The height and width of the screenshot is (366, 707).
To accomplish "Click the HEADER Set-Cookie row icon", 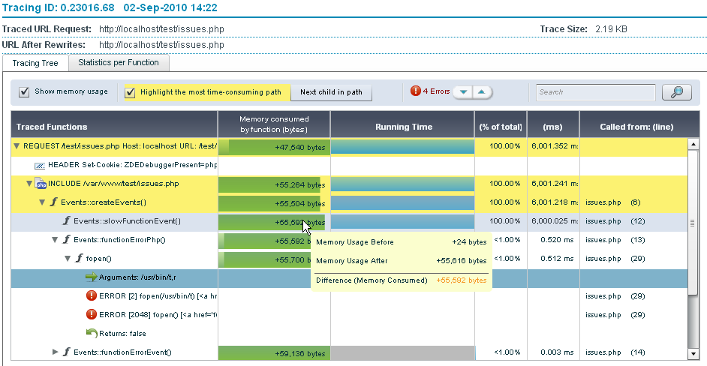I will 41,165.
